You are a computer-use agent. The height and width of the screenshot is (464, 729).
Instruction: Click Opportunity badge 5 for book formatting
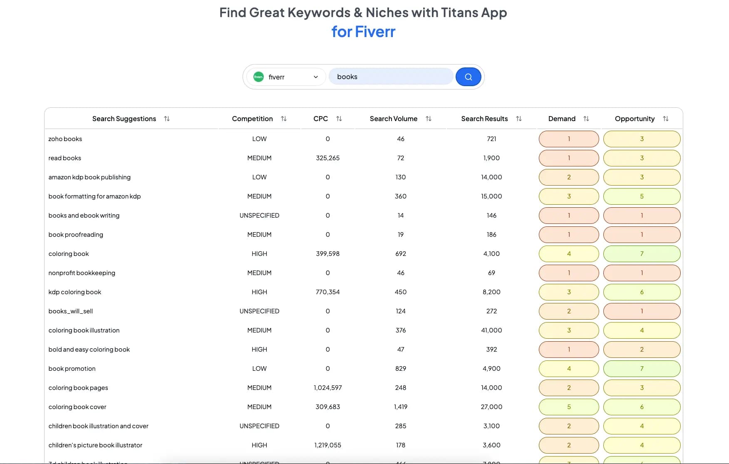tap(642, 196)
